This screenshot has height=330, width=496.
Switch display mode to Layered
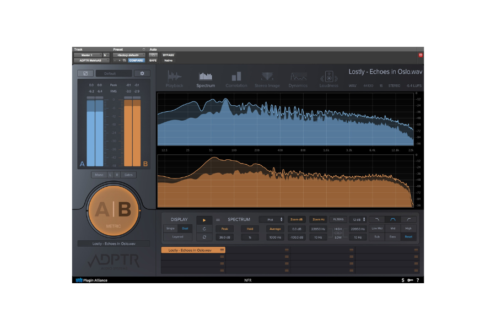178,237
